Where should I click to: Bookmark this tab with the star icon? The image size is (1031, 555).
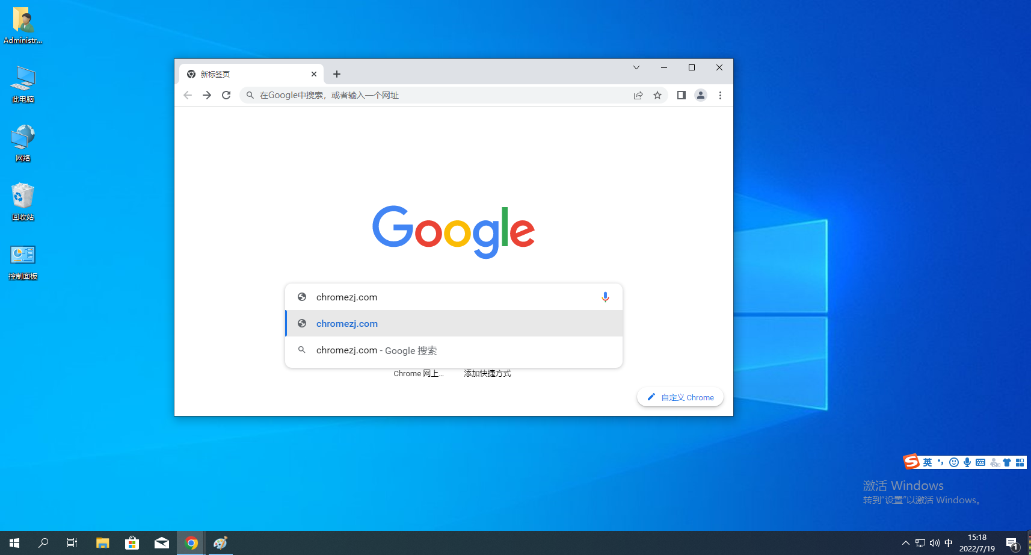(x=657, y=95)
